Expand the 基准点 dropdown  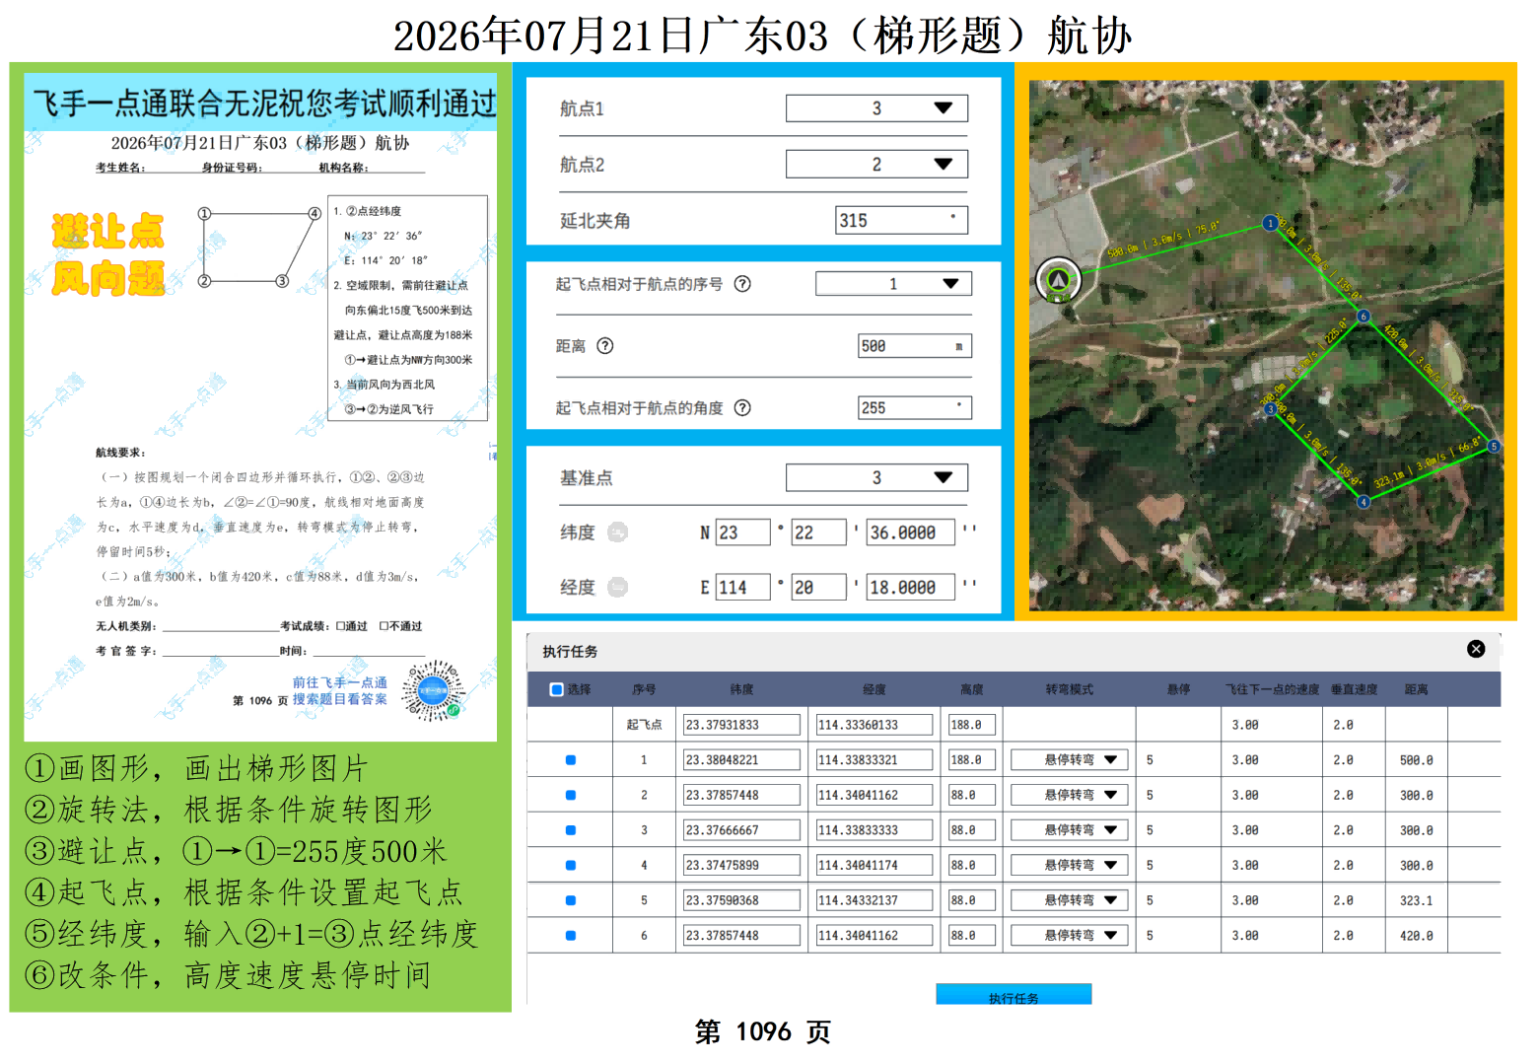[875, 478]
